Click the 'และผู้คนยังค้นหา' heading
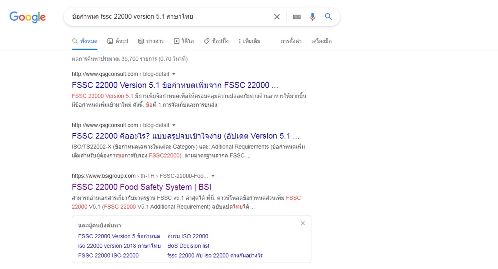Screen dimensions: 498x269 point(99,226)
